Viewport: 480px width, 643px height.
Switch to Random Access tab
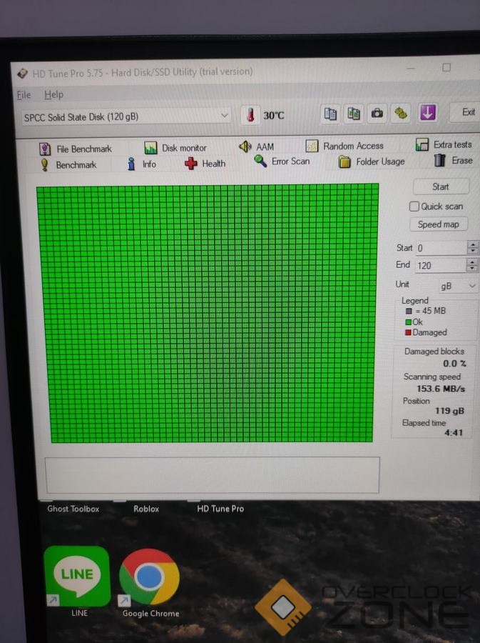tap(344, 146)
